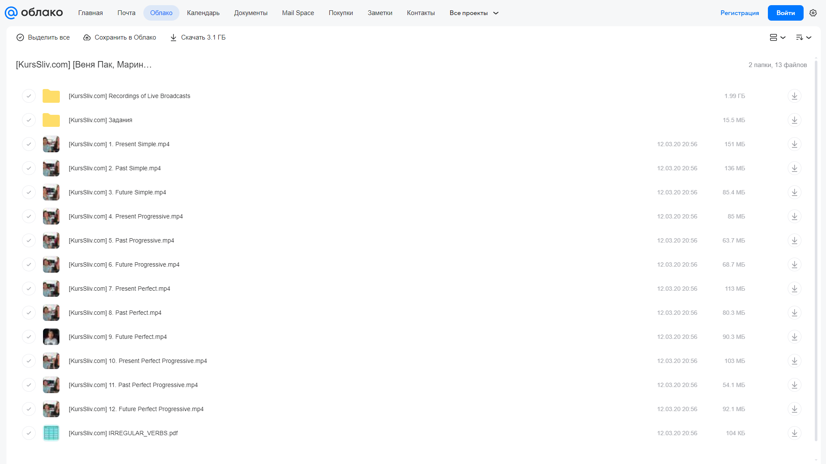The height and width of the screenshot is (464, 826).
Task: Click Сохранить в Облако
Action: 120,37
